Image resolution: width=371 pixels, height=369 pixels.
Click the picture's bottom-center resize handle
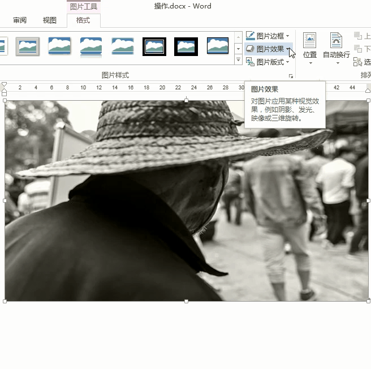point(187,301)
